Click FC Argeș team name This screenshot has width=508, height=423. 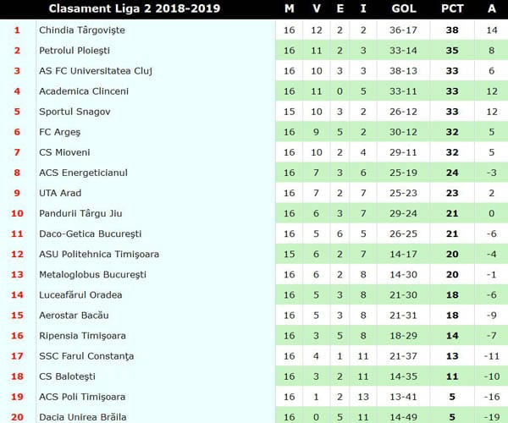60,132
